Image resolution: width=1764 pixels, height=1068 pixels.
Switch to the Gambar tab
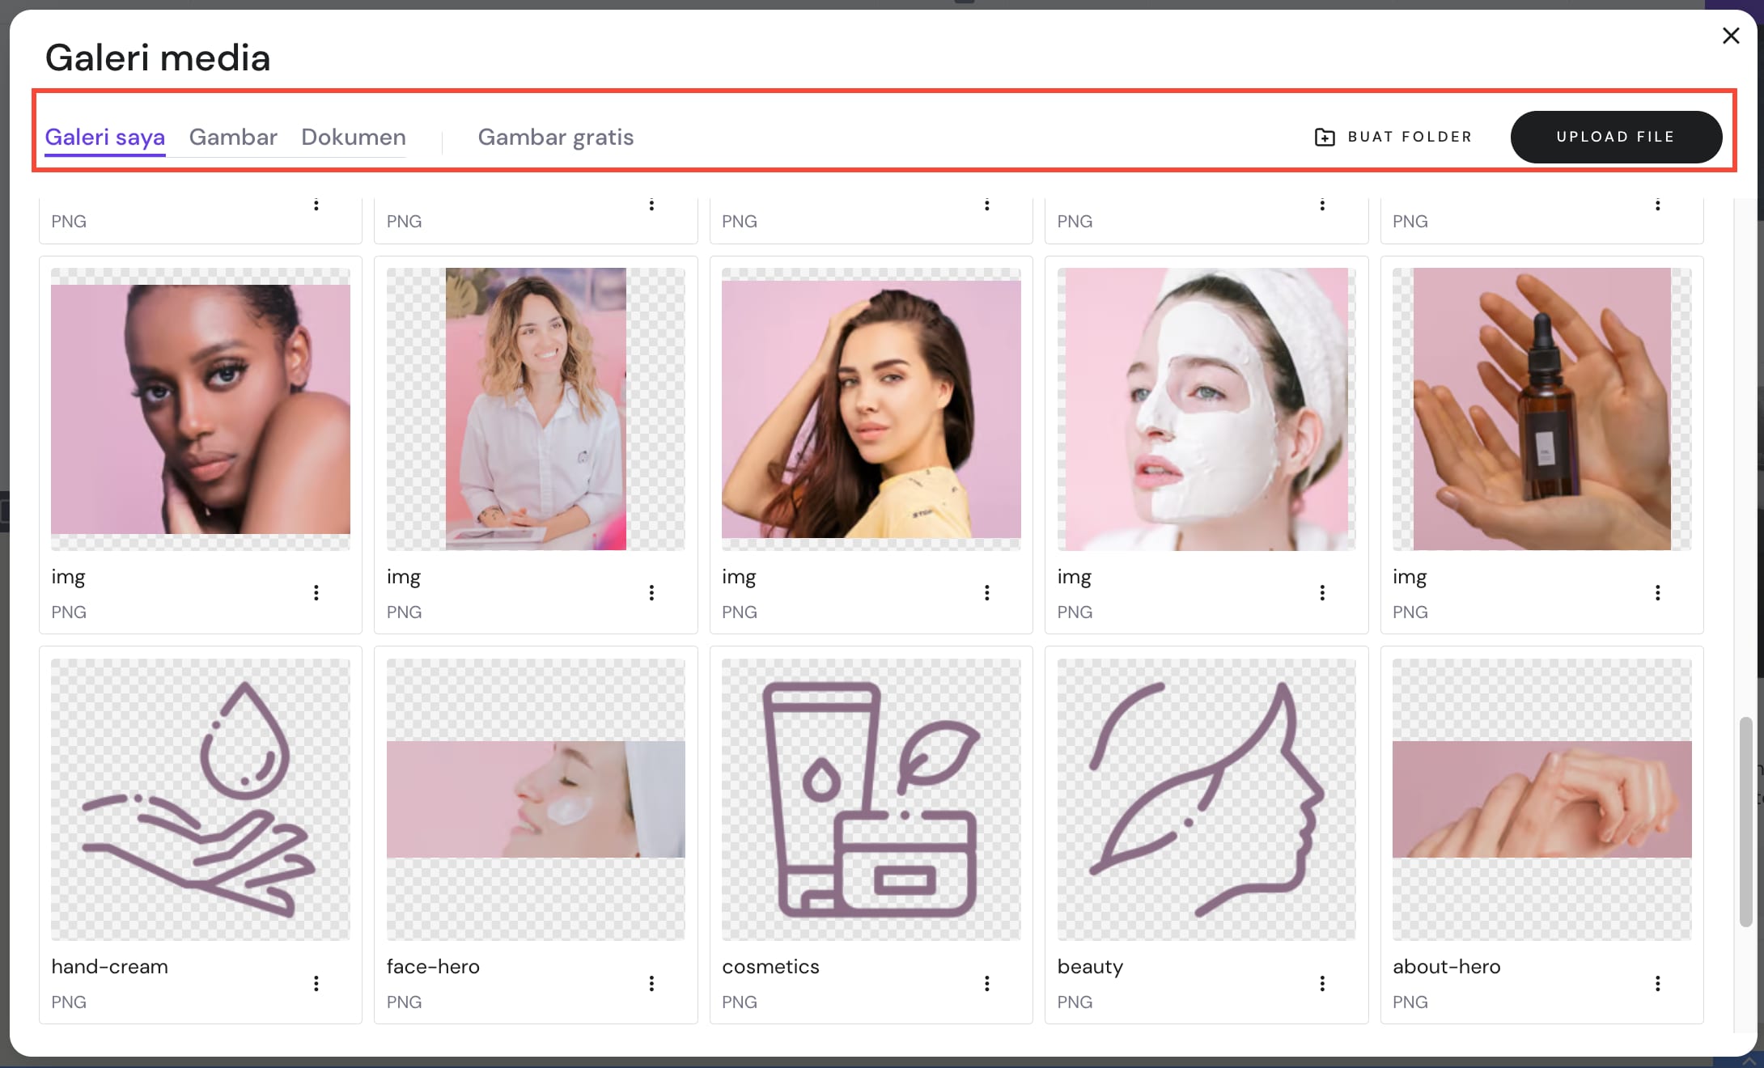click(x=233, y=138)
